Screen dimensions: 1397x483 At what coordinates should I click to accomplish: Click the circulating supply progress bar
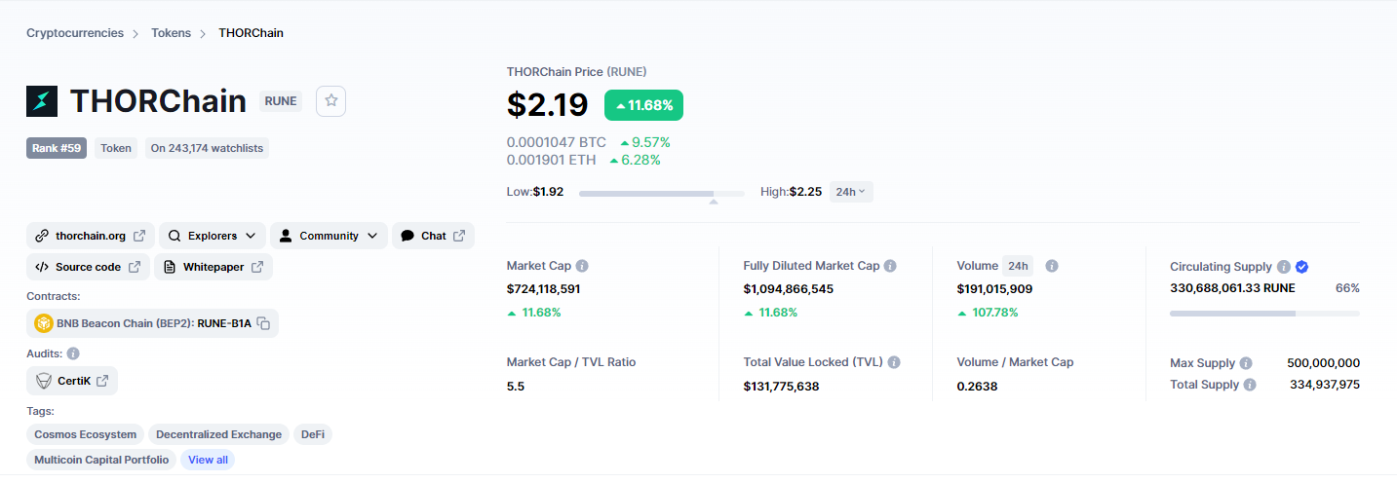(1264, 314)
